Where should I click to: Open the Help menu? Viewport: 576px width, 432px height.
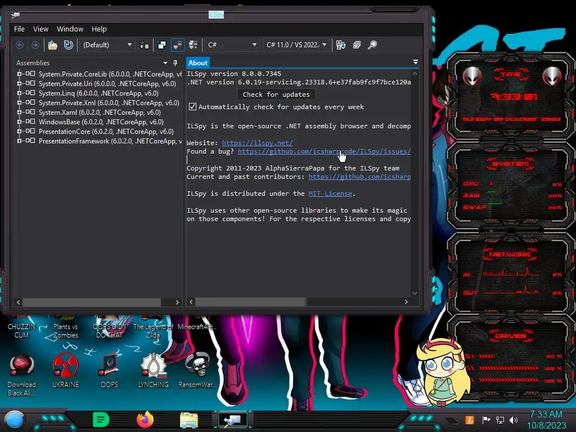click(x=99, y=29)
